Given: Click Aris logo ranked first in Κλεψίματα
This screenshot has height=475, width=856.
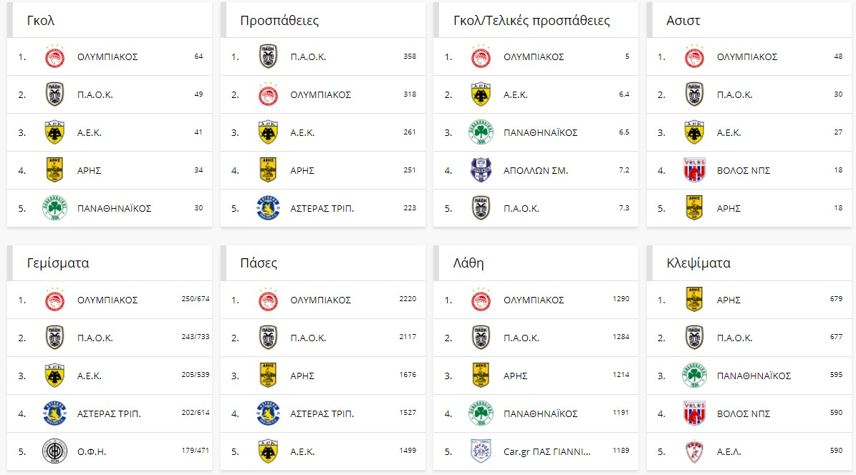Looking at the screenshot, I should pos(694,300).
